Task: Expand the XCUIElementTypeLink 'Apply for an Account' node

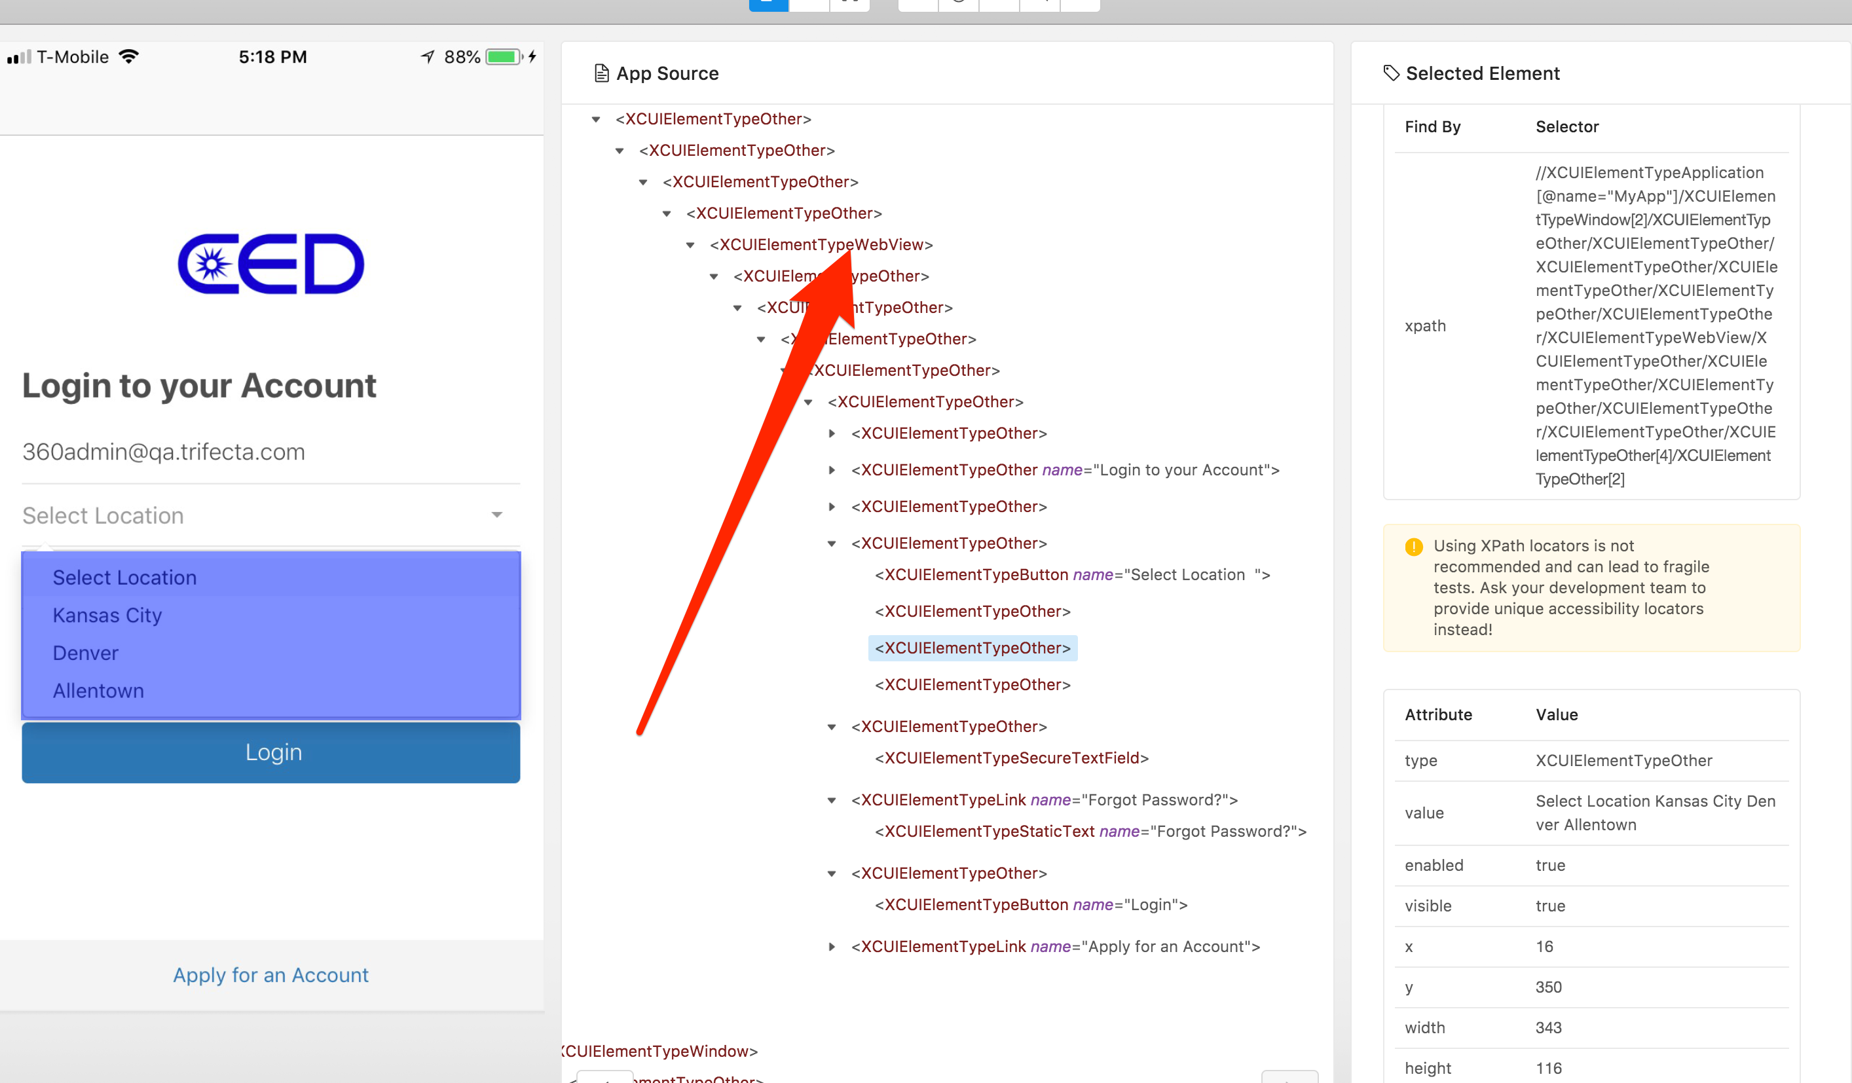Action: pyautogui.click(x=832, y=946)
